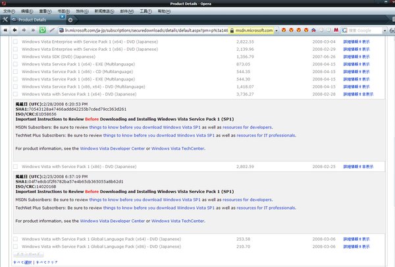
Task: Check Global Language Pack (x86) DVD checkbox
Action: (15, 247)
